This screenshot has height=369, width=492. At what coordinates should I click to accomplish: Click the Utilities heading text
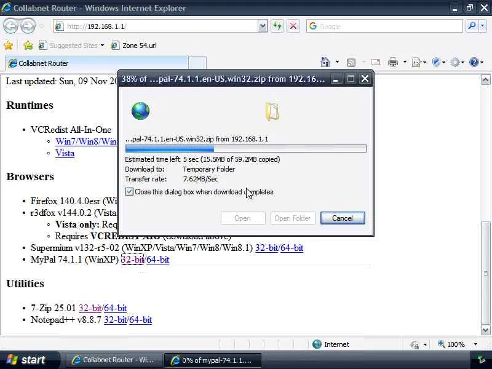click(x=25, y=284)
